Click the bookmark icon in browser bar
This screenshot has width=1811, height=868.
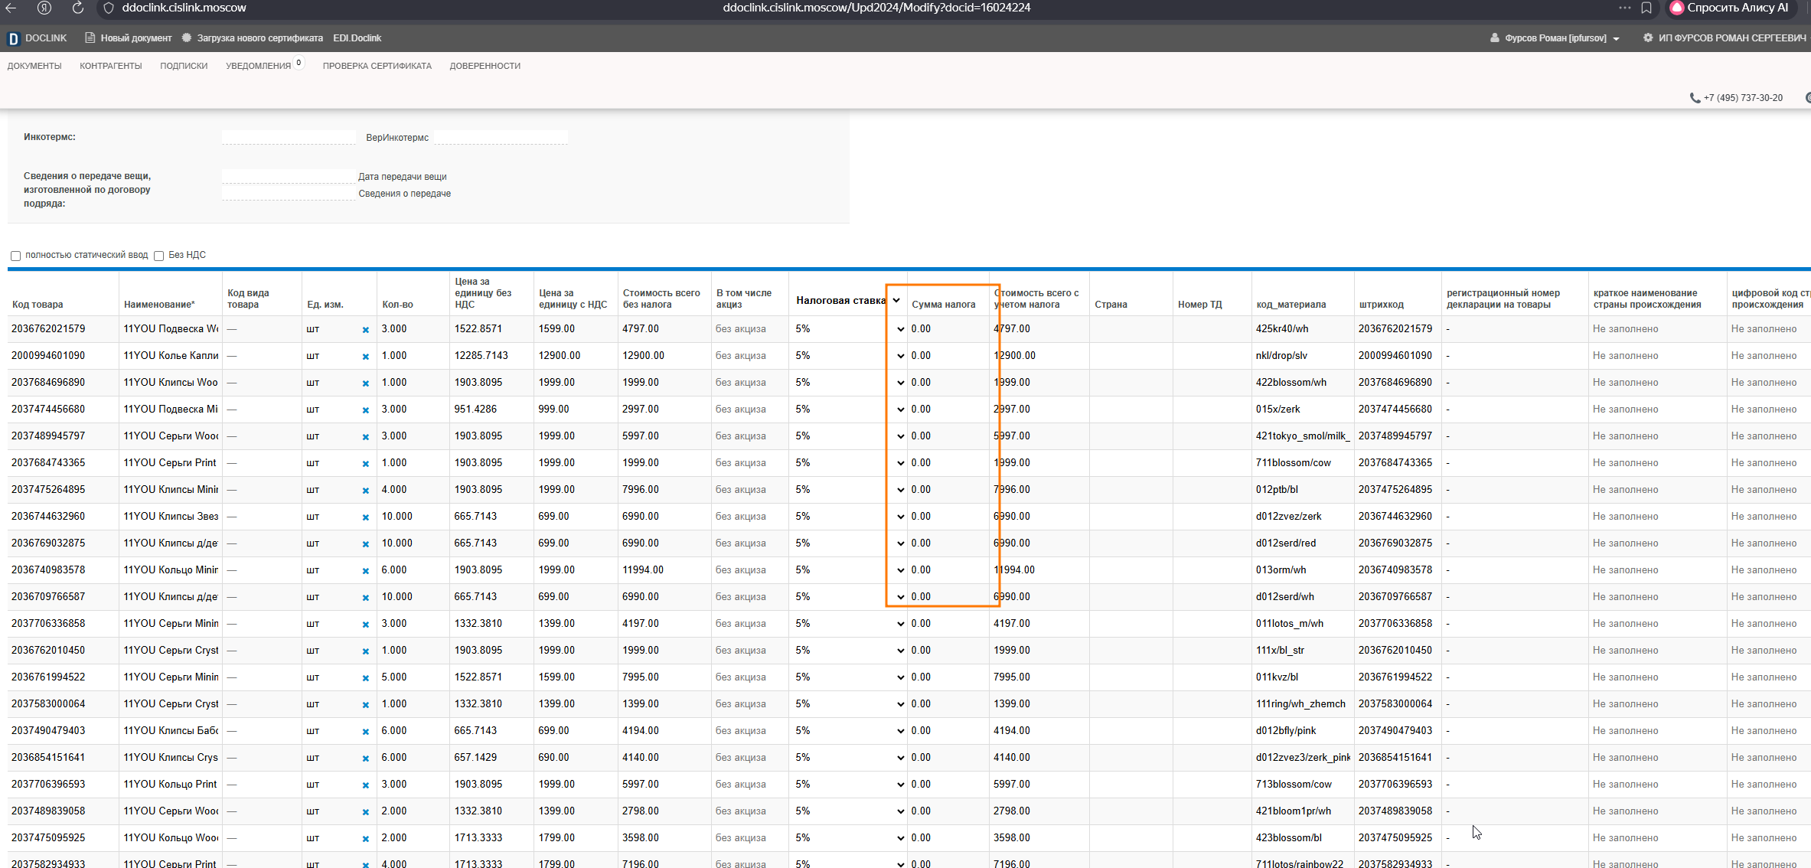pos(1646,8)
